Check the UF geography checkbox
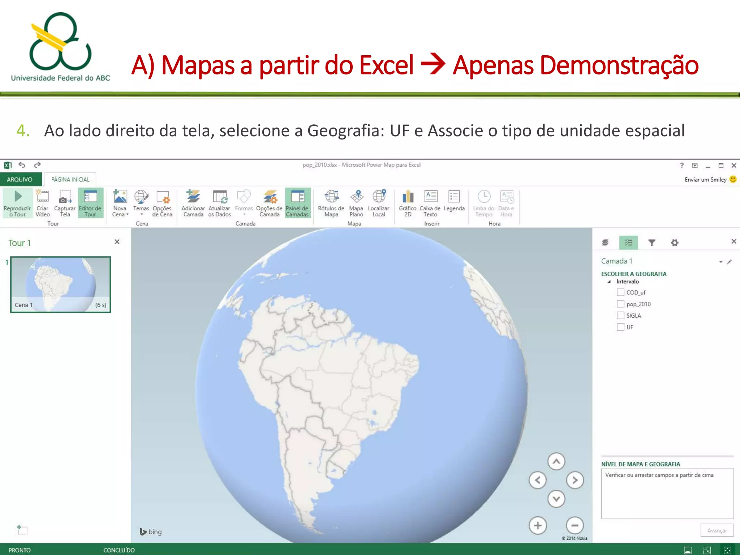Viewport: 740px width, 555px height. [x=621, y=327]
